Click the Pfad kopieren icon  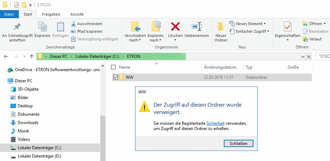pyautogui.click(x=73, y=31)
